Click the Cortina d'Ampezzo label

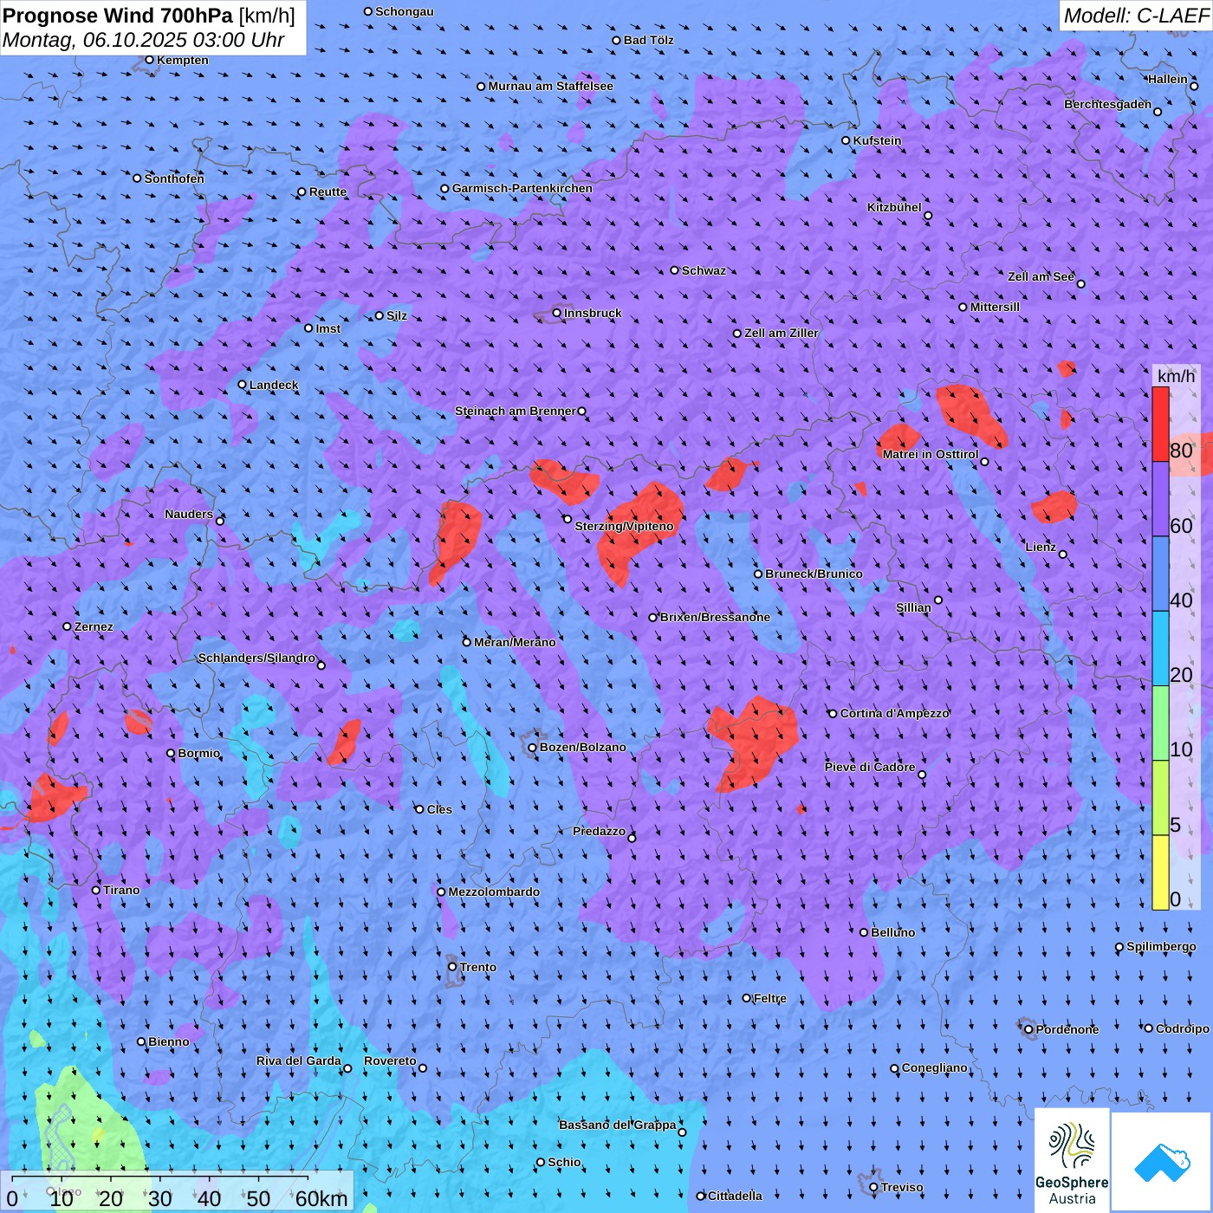895,713
